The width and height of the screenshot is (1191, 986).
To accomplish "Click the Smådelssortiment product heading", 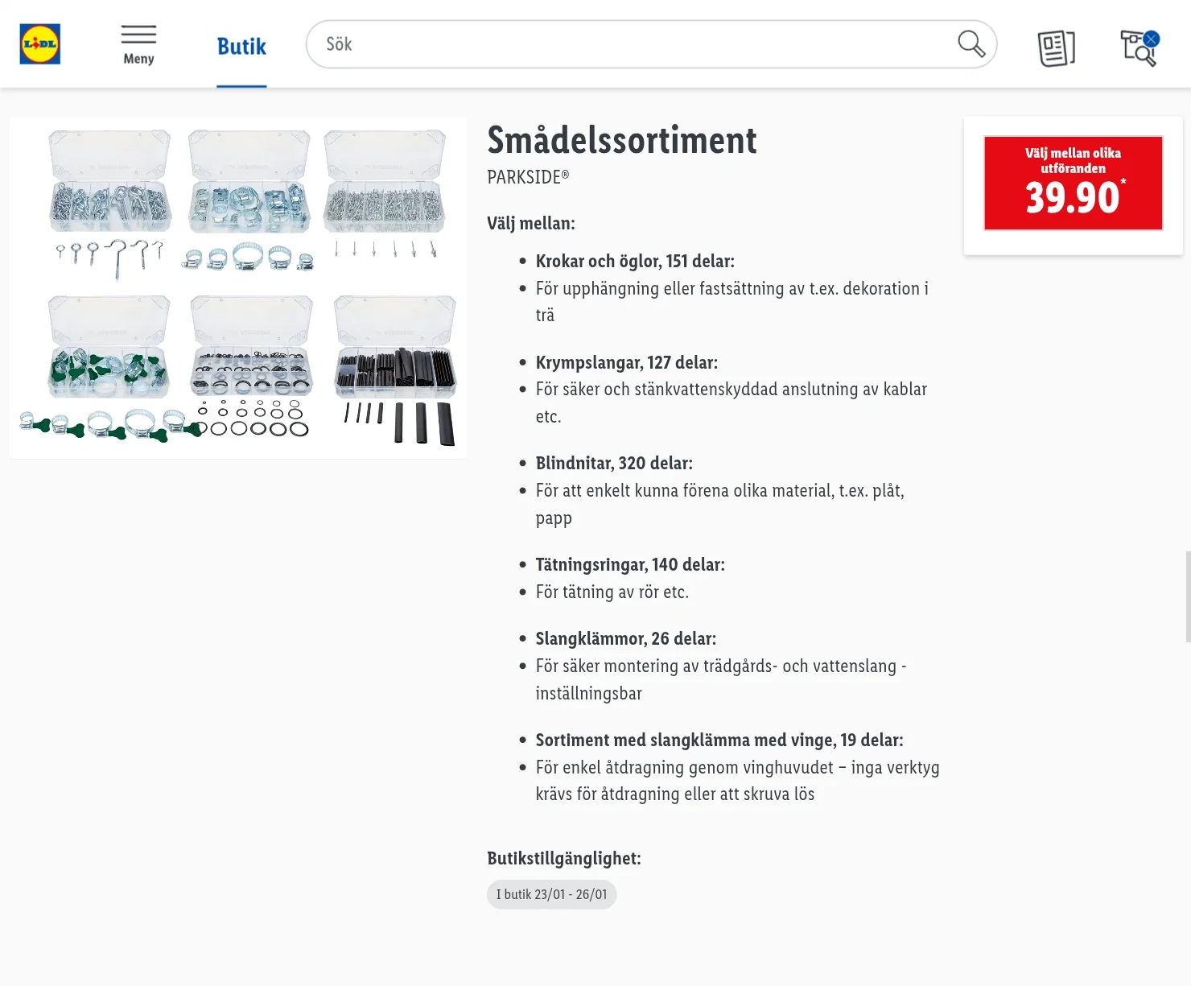I will (621, 140).
